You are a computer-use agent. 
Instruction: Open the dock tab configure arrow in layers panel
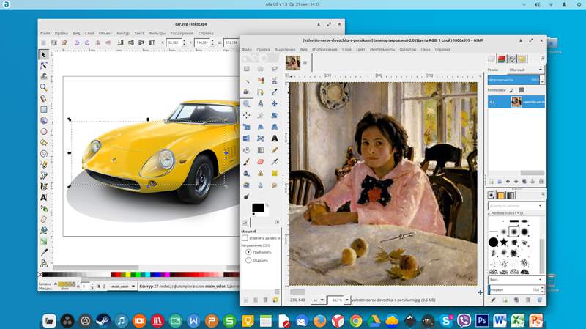542,59
